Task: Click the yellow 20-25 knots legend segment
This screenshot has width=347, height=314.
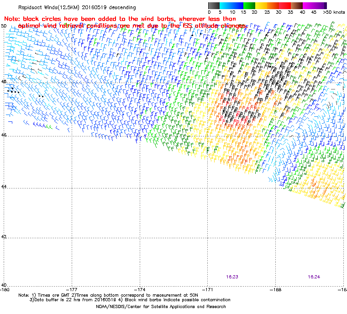Action: [x=261, y=5]
